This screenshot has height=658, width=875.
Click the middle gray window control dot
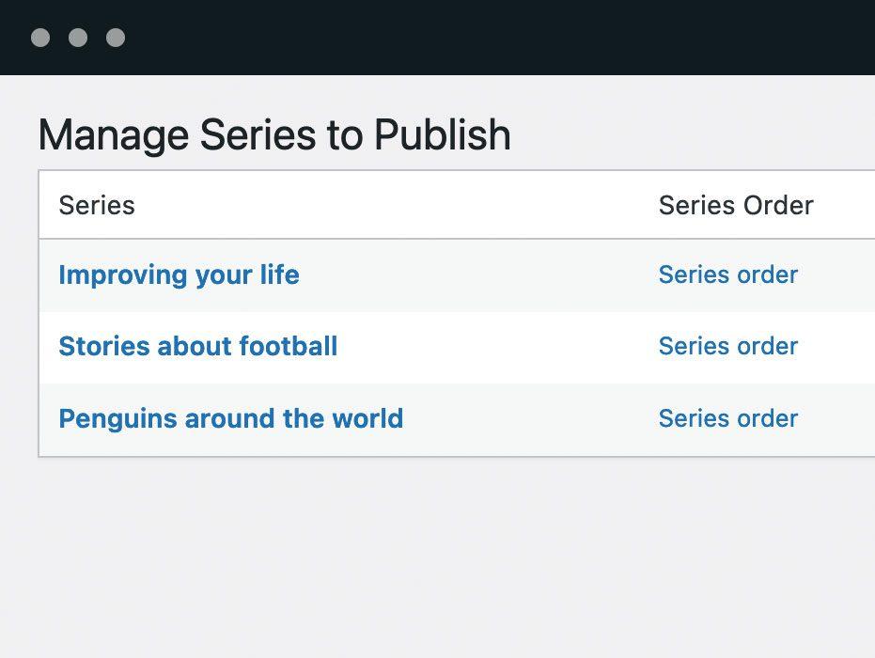click(78, 38)
